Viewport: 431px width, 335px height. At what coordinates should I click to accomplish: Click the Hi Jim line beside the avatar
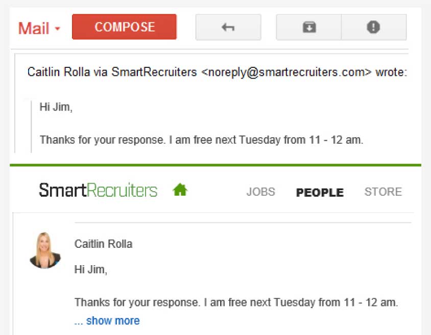pos(91,270)
